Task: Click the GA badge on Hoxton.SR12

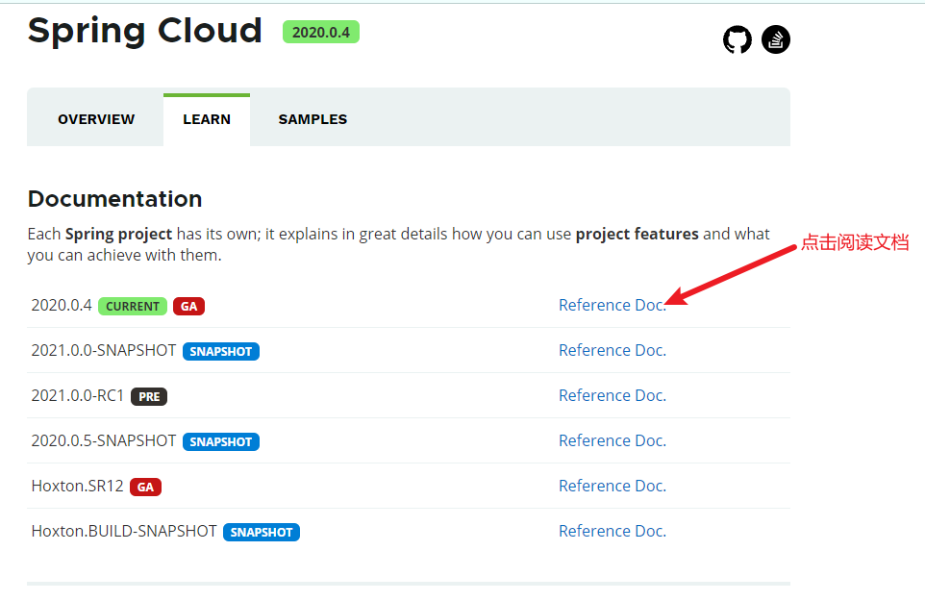Action: click(146, 488)
